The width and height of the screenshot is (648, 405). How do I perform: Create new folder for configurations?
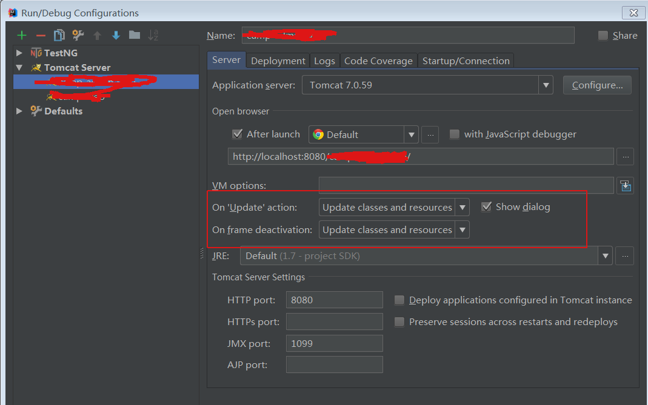click(x=135, y=35)
